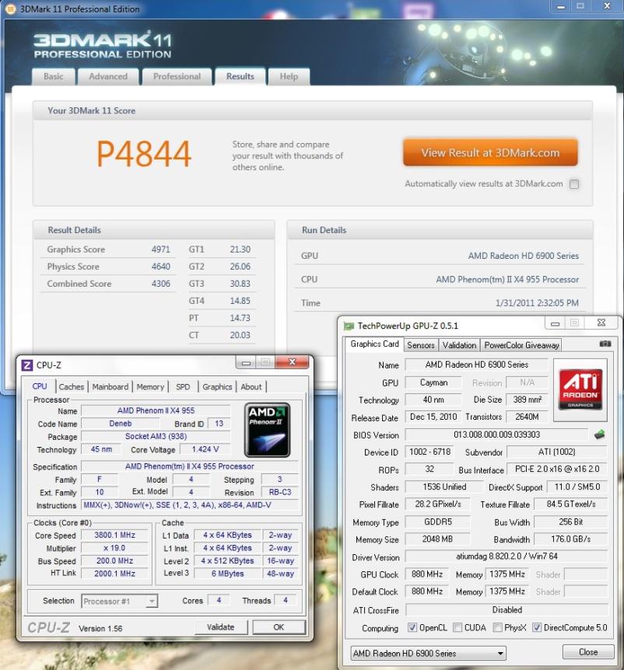
Task: Click the GT4 result 14.85
Action: tap(240, 301)
